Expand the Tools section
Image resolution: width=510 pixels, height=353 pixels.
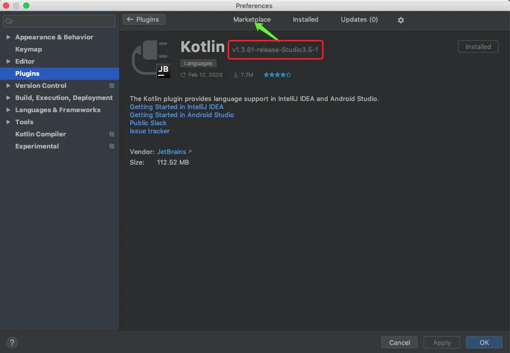click(8, 122)
